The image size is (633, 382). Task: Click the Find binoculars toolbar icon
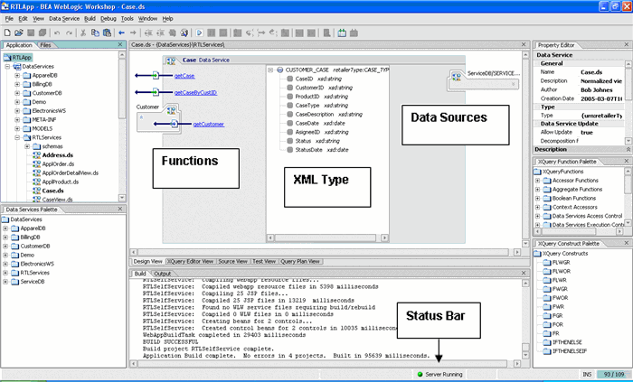[184, 33]
